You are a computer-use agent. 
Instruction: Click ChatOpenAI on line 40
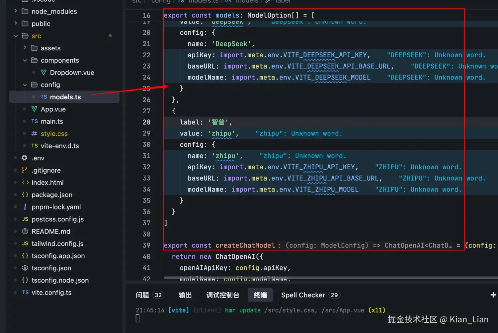tap(235, 257)
